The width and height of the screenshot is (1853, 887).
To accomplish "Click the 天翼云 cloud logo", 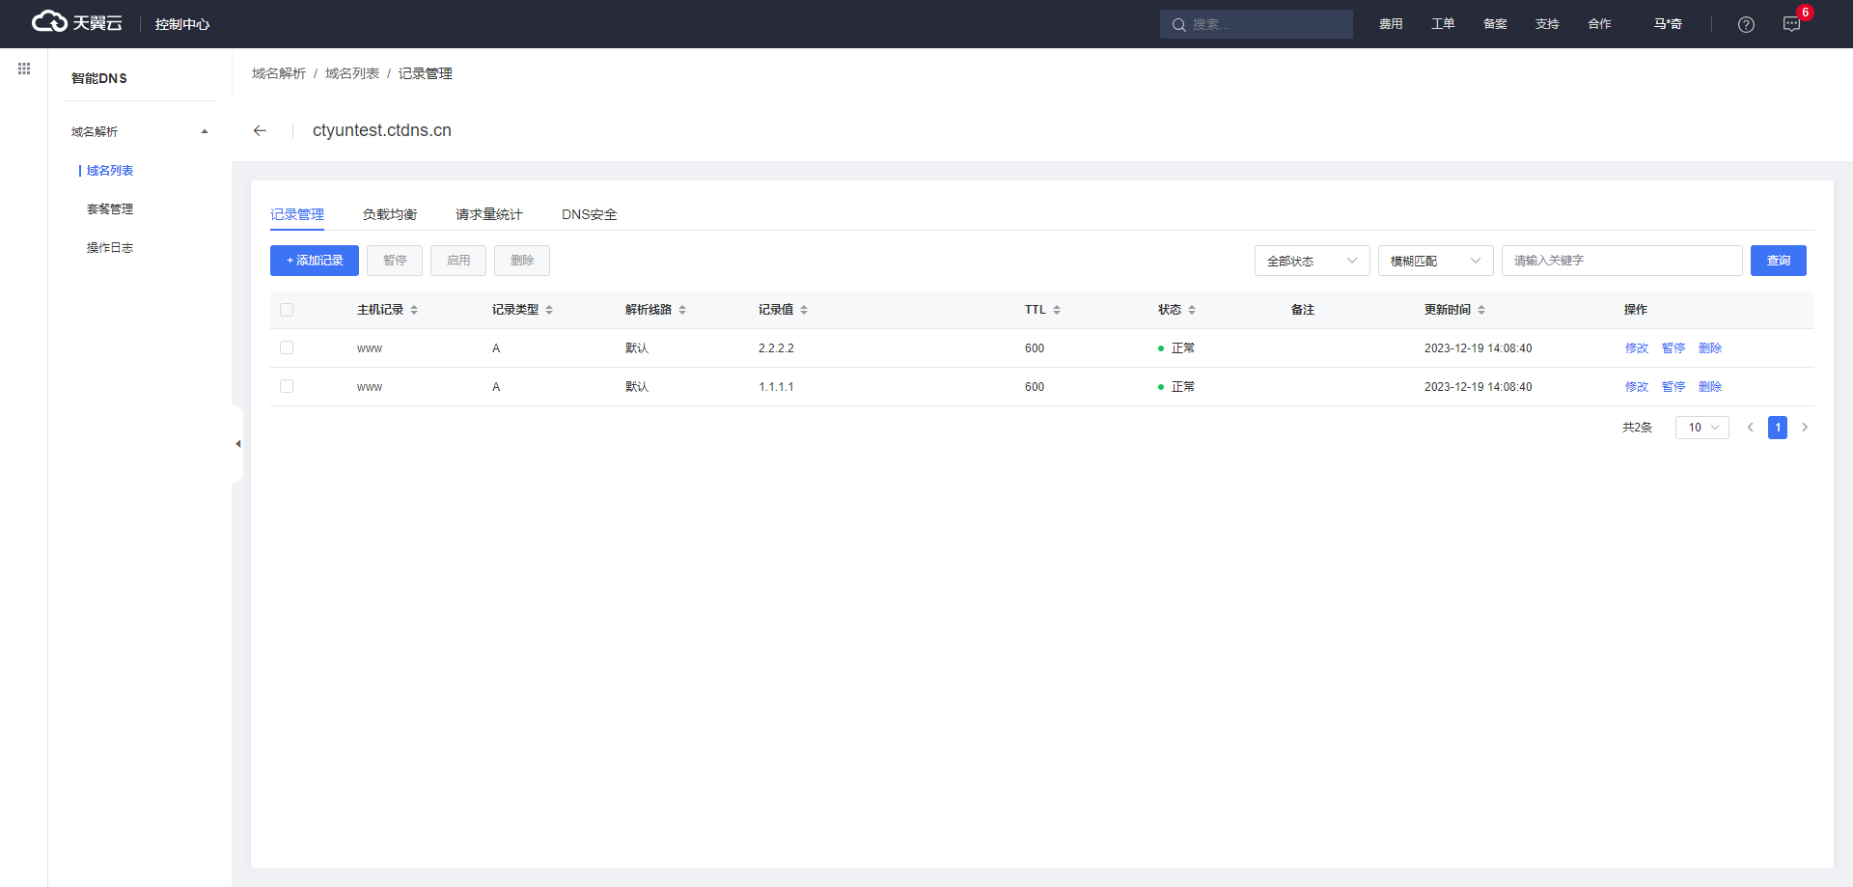I will [x=77, y=23].
